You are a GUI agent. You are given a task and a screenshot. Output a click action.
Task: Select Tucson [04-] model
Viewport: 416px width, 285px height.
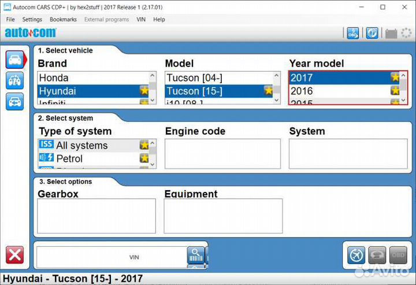click(x=219, y=78)
